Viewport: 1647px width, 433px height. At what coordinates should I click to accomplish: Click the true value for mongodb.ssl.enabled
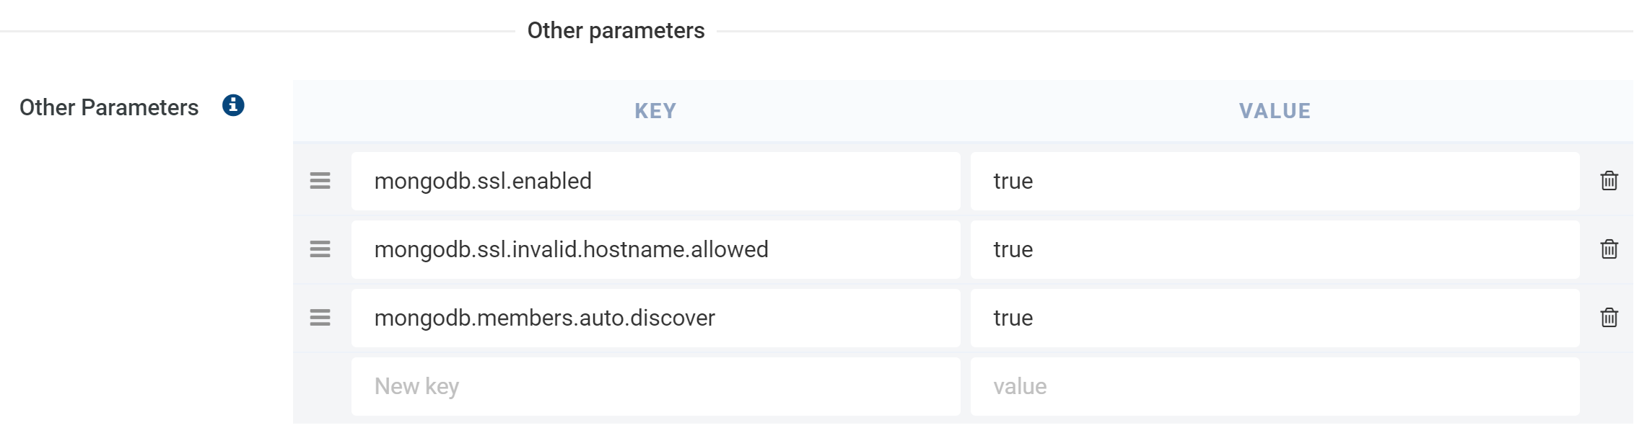pyautogui.click(x=1275, y=182)
